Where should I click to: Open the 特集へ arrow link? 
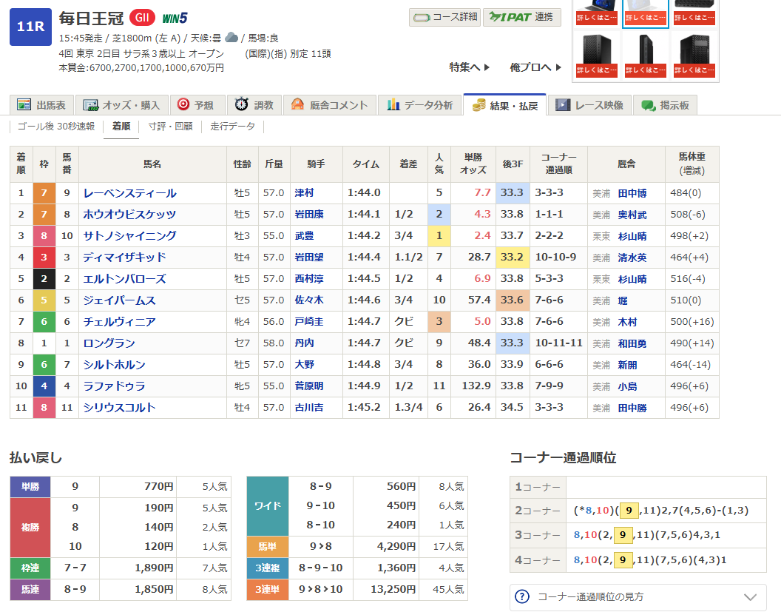point(470,67)
